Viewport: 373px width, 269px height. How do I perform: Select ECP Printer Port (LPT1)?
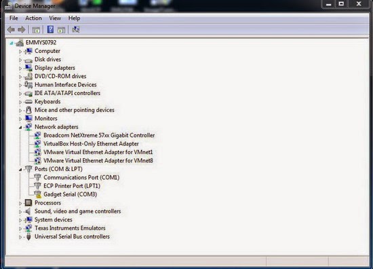point(72,186)
